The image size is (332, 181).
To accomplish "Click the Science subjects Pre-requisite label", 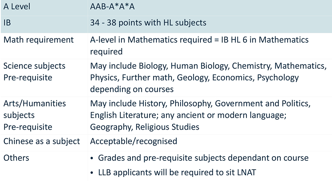I will (x=34, y=72).
